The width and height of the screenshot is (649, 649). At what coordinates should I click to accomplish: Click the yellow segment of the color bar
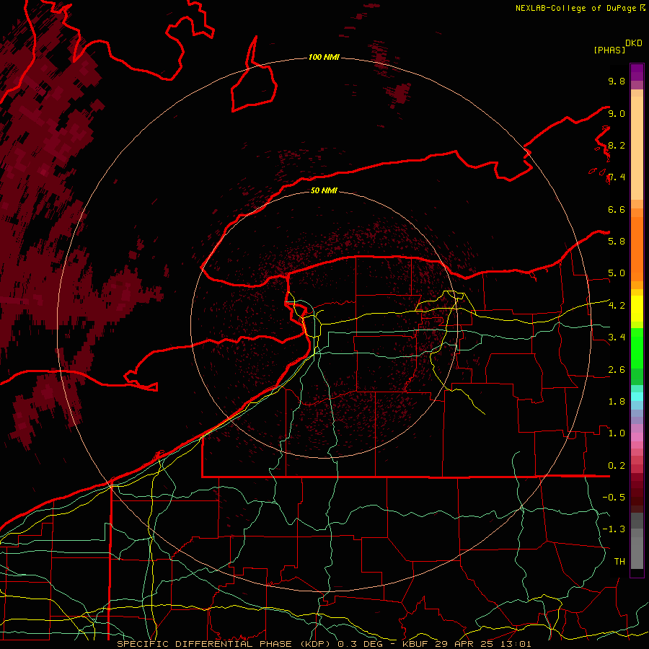coord(637,309)
